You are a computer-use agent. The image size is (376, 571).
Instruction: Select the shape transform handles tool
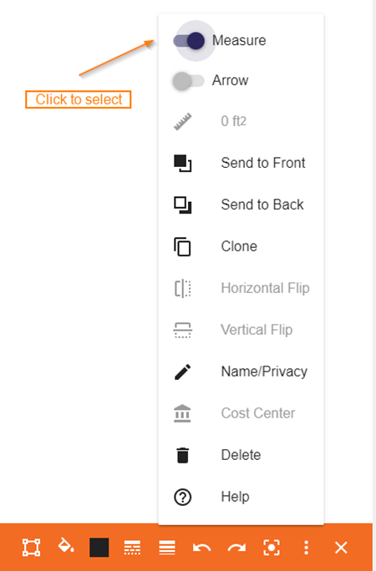(32, 548)
